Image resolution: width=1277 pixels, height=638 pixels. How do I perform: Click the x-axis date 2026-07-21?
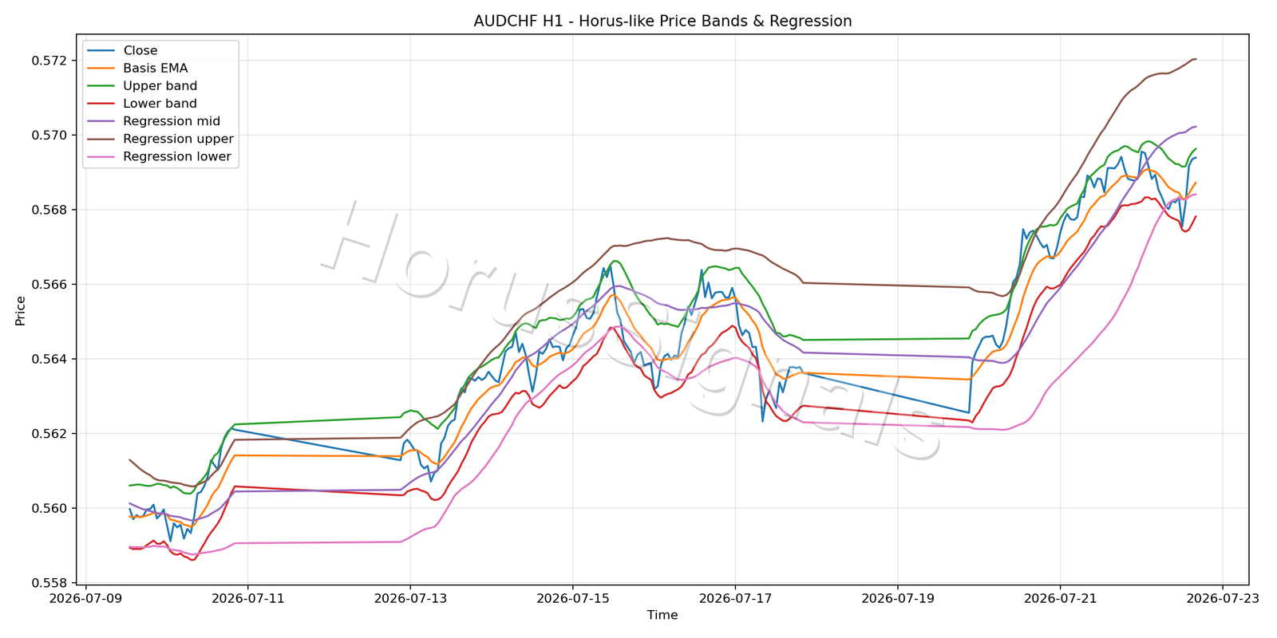pyautogui.click(x=1060, y=597)
